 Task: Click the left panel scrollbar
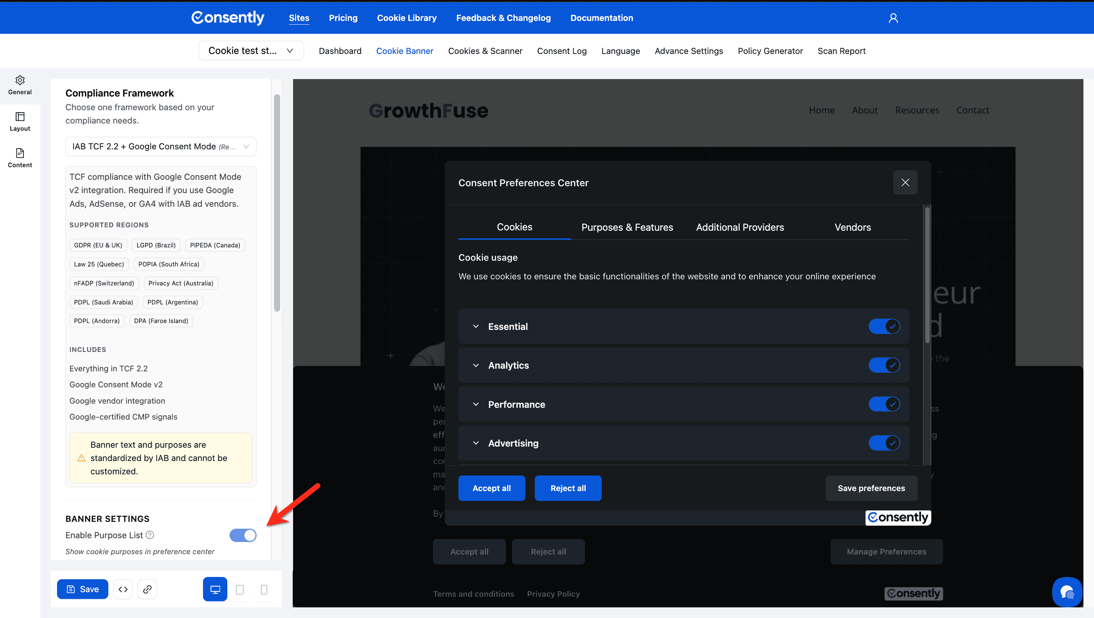click(277, 203)
